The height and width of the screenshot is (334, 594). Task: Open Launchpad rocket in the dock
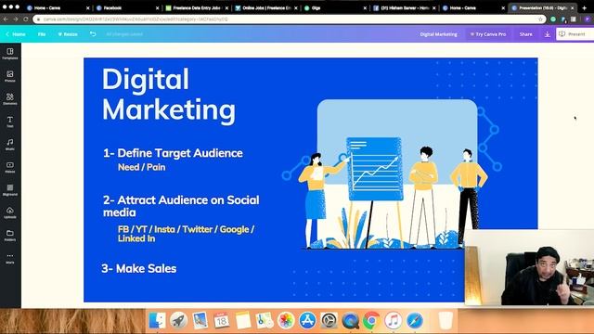pyautogui.click(x=178, y=321)
